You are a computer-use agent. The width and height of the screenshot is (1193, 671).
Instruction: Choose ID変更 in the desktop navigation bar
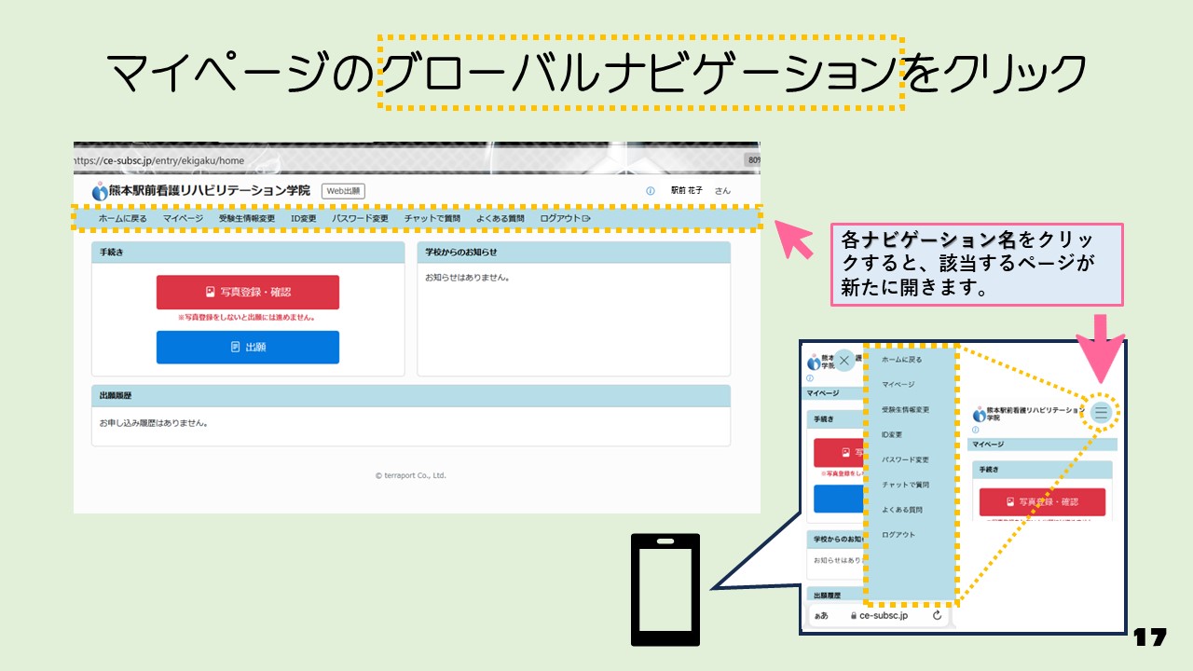point(304,219)
